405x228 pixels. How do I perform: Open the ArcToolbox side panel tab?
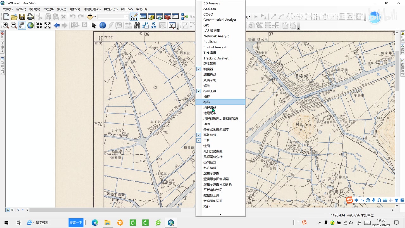(x=2, y=42)
